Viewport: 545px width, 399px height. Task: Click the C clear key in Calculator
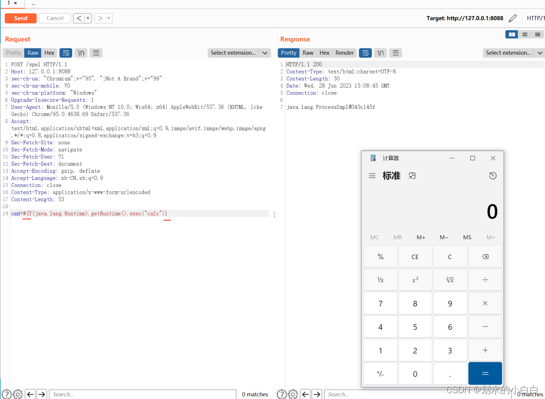tap(450, 257)
